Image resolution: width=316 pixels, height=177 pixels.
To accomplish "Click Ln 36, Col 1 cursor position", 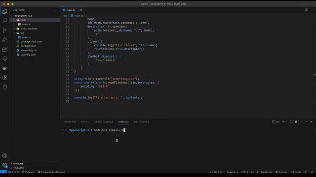I will 217,172.
